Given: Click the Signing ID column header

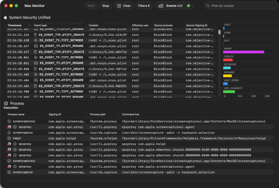Looking at the screenshot, I should coord(55,114).
